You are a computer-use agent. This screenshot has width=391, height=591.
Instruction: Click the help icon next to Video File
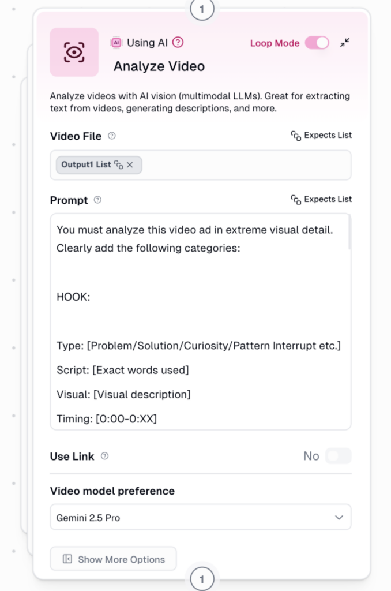[112, 136]
